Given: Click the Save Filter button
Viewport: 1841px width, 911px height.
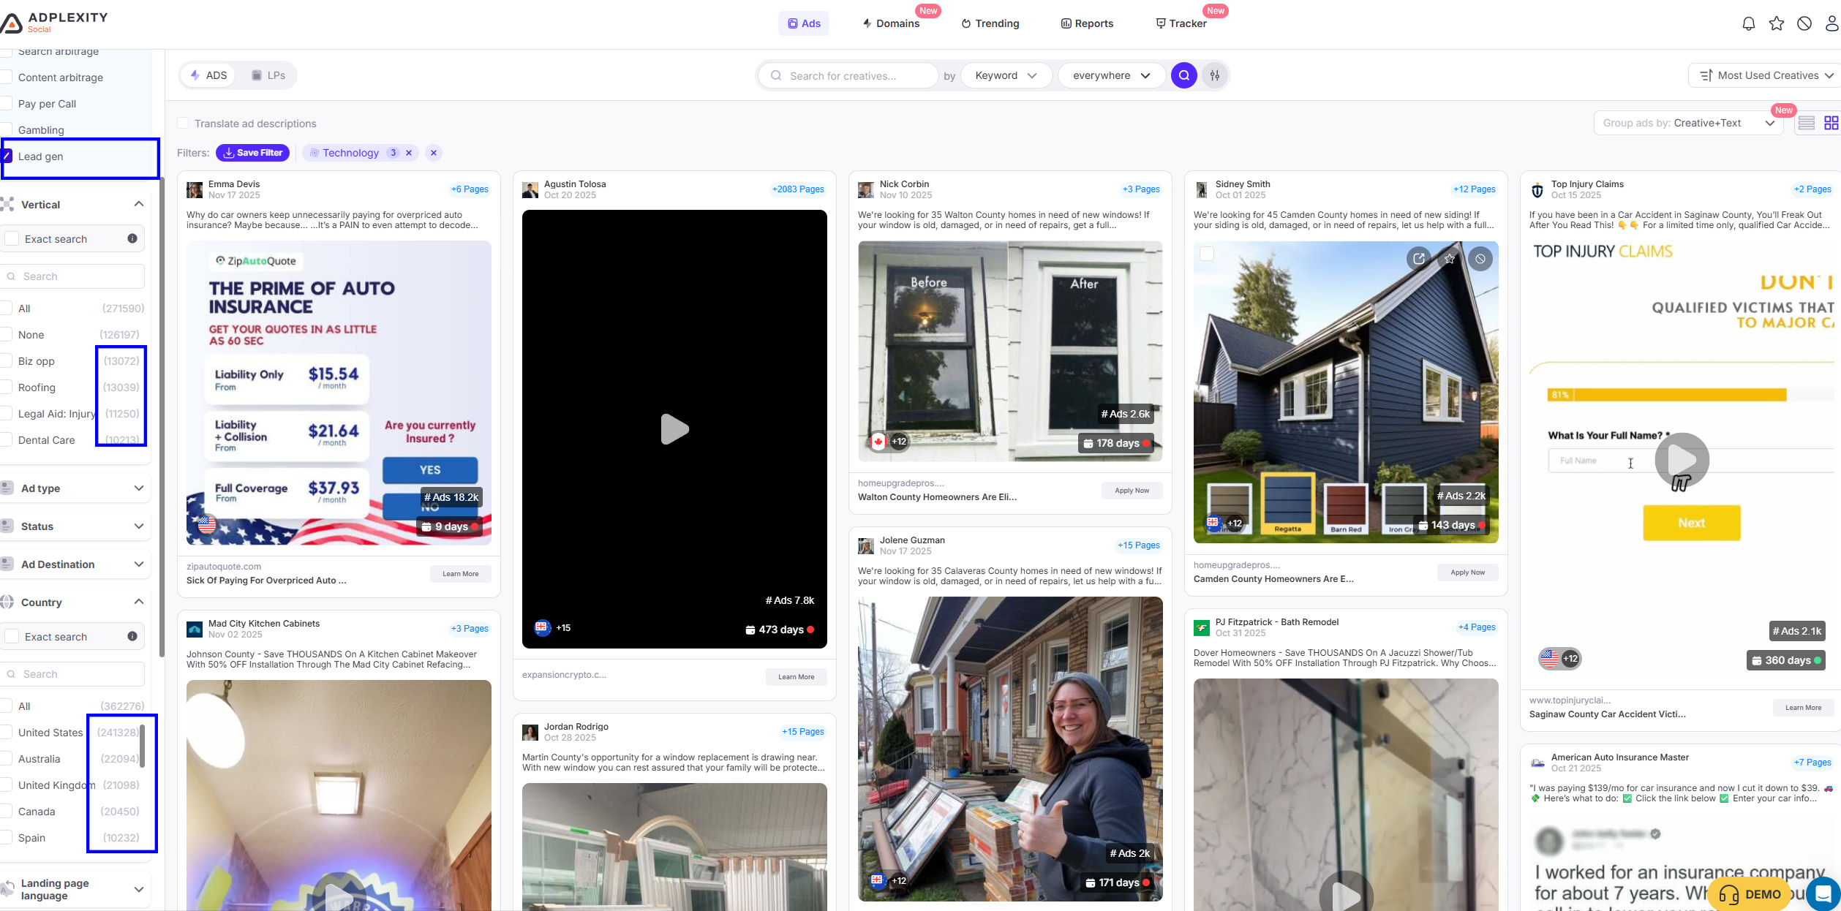Looking at the screenshot, I should (252, 153).
